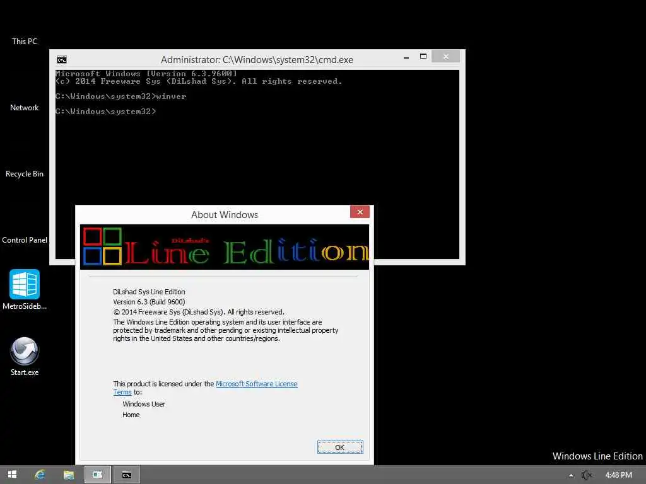
Task: Close the About Windows dialog
Action: pos(360,212)
